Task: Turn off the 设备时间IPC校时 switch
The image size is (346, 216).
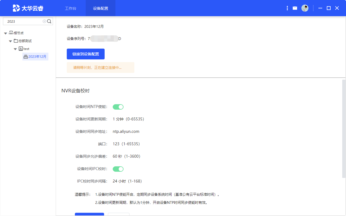Action: (118, 169)
